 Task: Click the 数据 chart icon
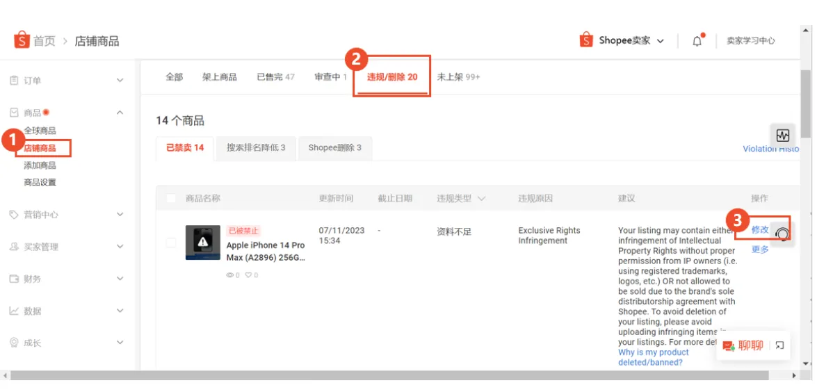[15, 311]
